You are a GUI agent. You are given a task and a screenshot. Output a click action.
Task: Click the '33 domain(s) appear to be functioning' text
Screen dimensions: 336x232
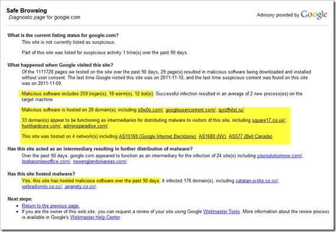click(64, 120)
